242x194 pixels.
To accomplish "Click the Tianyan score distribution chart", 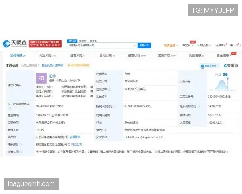I will [x=222, y=85].
